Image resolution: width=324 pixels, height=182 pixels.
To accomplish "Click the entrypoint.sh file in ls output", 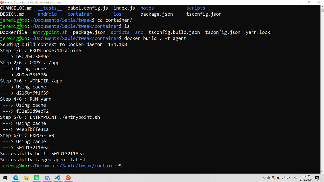I will point(50,32).
